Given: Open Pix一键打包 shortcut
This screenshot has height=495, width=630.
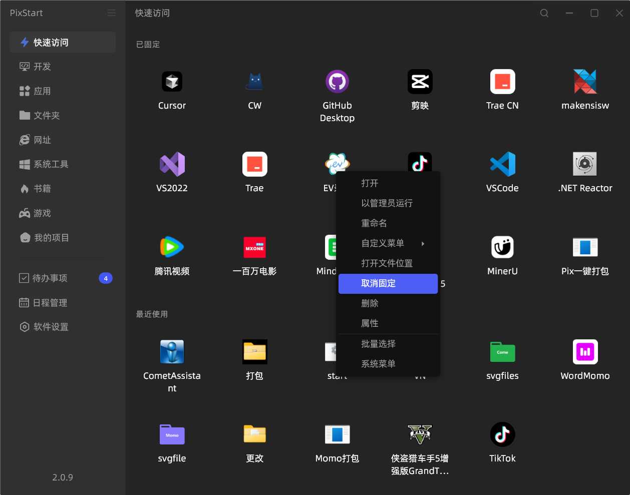Looking at the screenshot, I should point(585,247).
